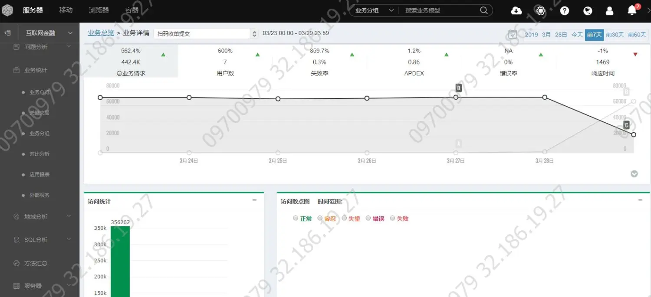Open the settings gear icon
This screenshot has width=651, height=297.
540,10
